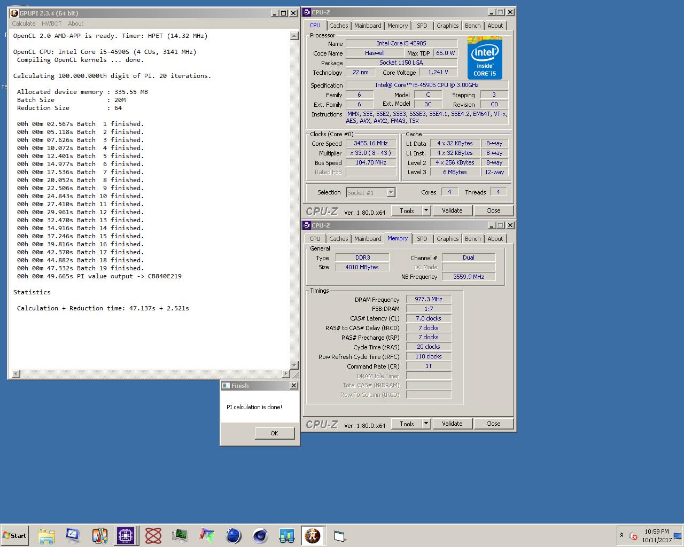684x547 pixels.
Task: Click the processor name Intel Core i5 4590S
Action: click(401, 43)
